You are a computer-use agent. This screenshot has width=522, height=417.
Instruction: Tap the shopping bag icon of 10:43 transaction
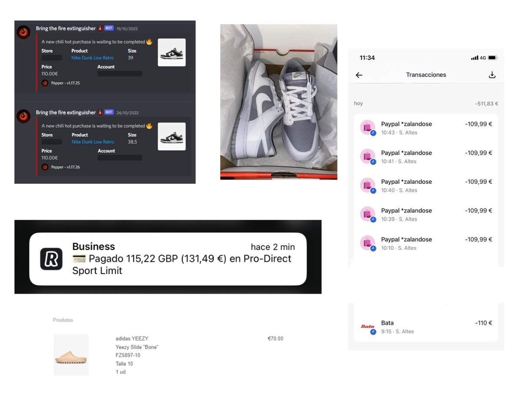point(368,127)
